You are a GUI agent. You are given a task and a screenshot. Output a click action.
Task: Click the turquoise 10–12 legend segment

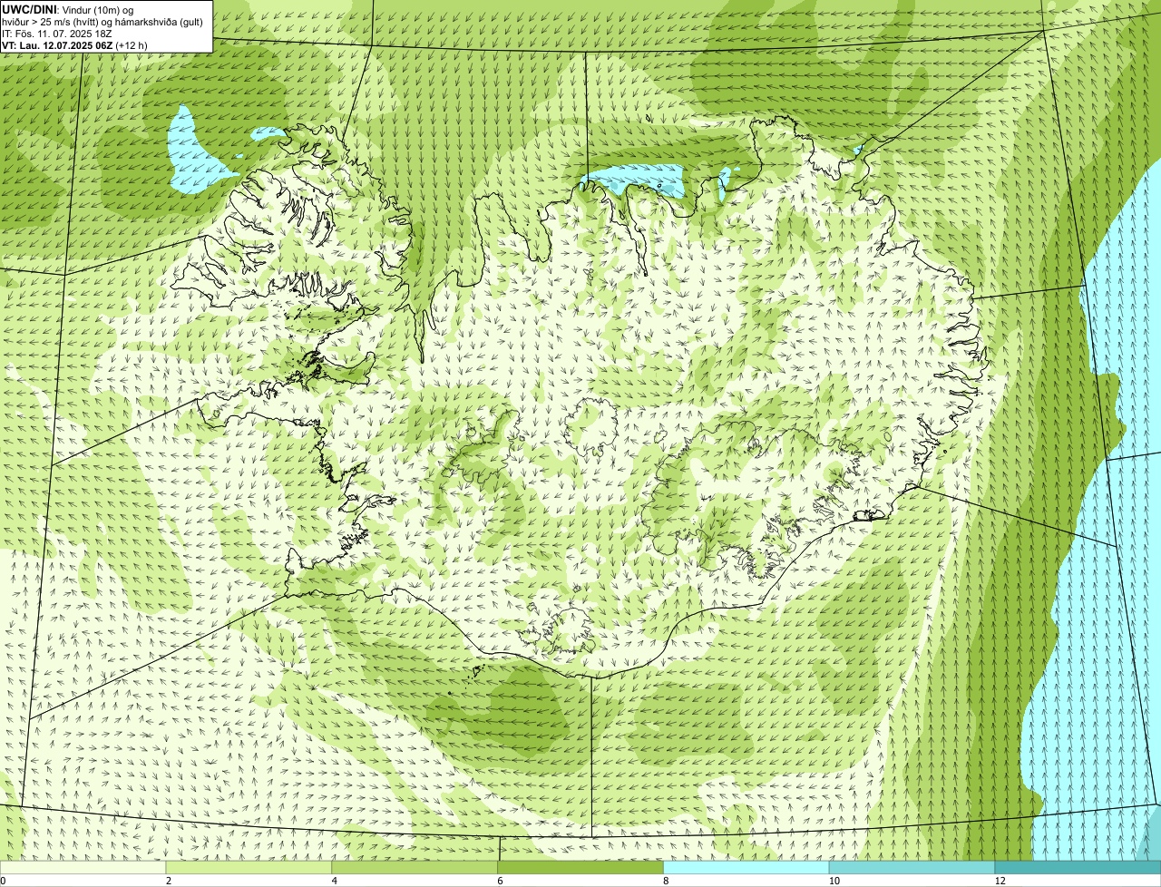coord(912,868)
